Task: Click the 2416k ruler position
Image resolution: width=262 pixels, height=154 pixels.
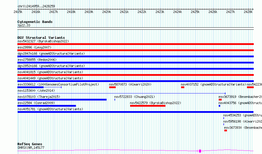Action: coord(36,12)
